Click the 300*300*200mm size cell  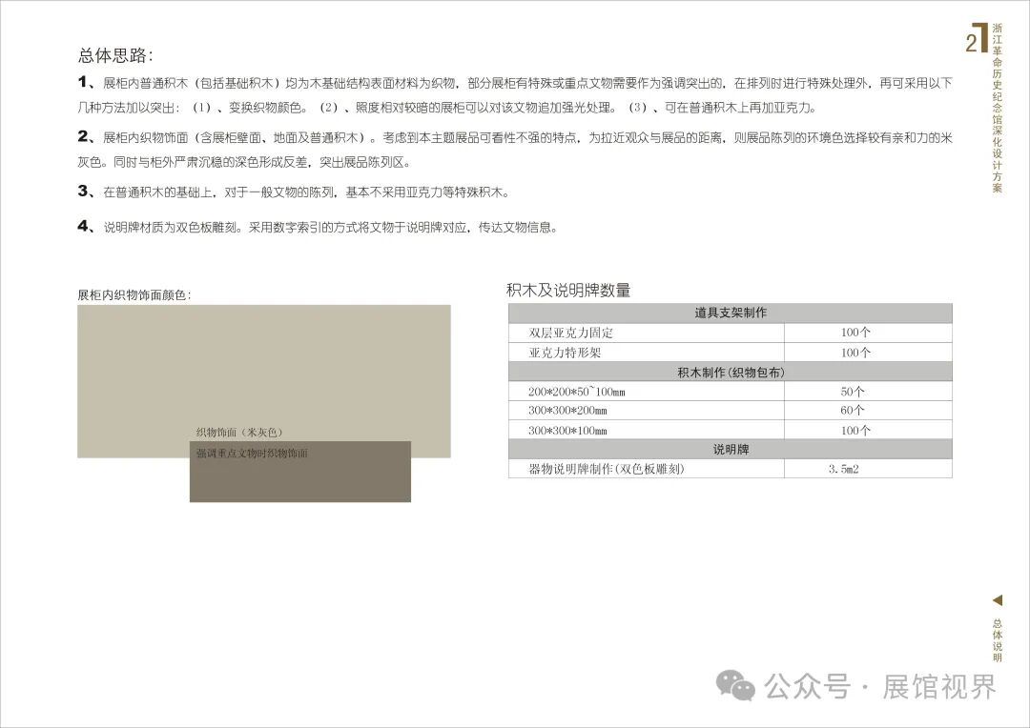(x=567, y=411)
